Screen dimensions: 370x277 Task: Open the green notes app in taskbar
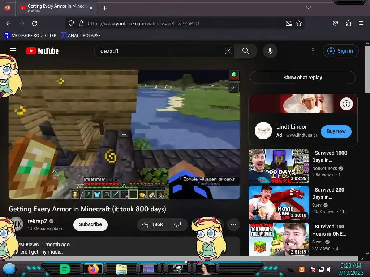[65, 269]
